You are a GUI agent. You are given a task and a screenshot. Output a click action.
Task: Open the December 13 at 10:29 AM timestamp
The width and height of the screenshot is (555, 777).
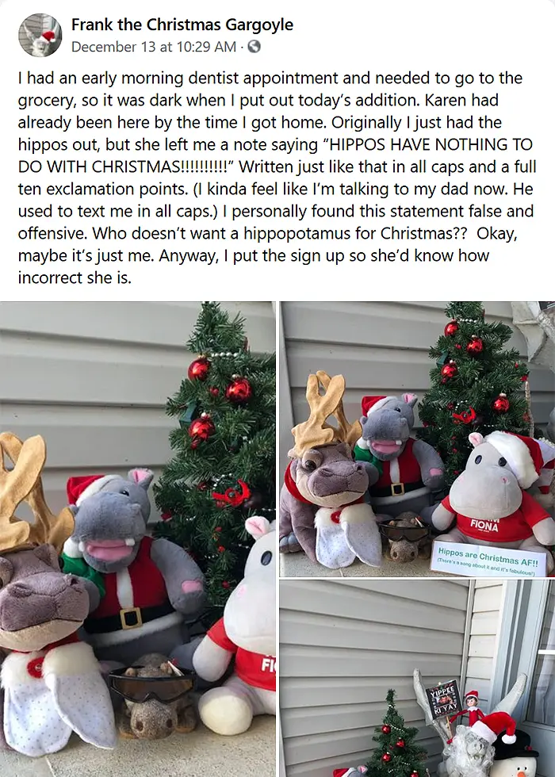click(154, 47)
